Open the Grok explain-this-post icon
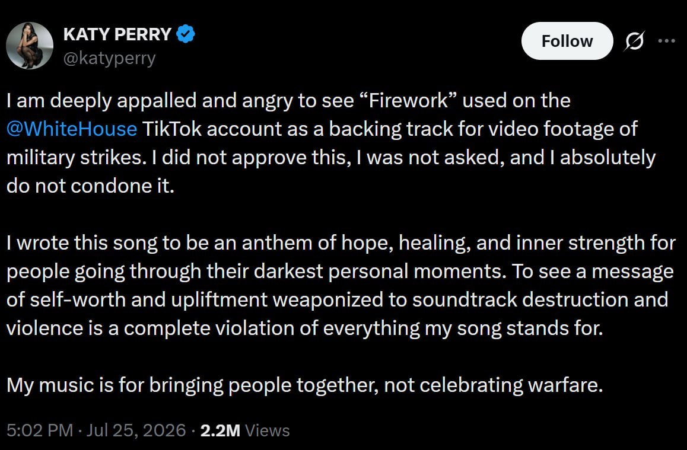The width and height of the screenshot is (687, 450). (634, 41)
